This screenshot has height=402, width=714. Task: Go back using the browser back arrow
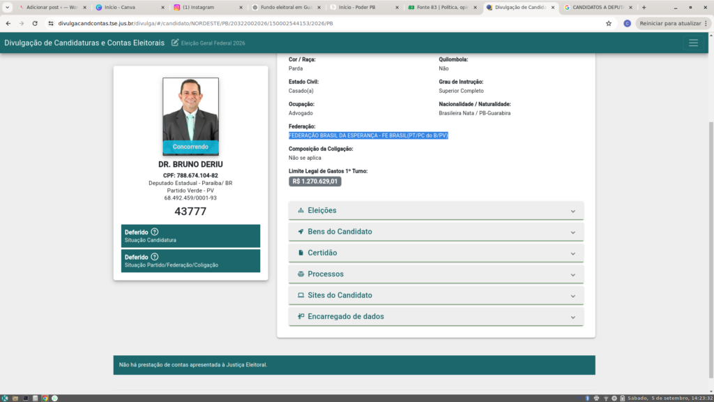pyautogui.click(x=8, y=23)
